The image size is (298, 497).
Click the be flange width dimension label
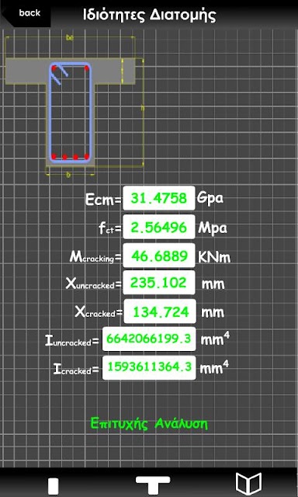click(69, 38)
